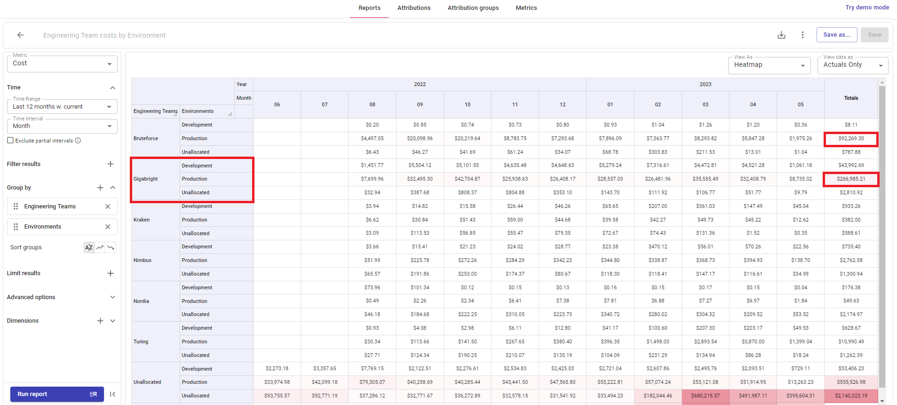This screenshot has height=405, width=897.
Task: Select the Gigabright Production total $266,985.21
Action: tap(851, 179)
